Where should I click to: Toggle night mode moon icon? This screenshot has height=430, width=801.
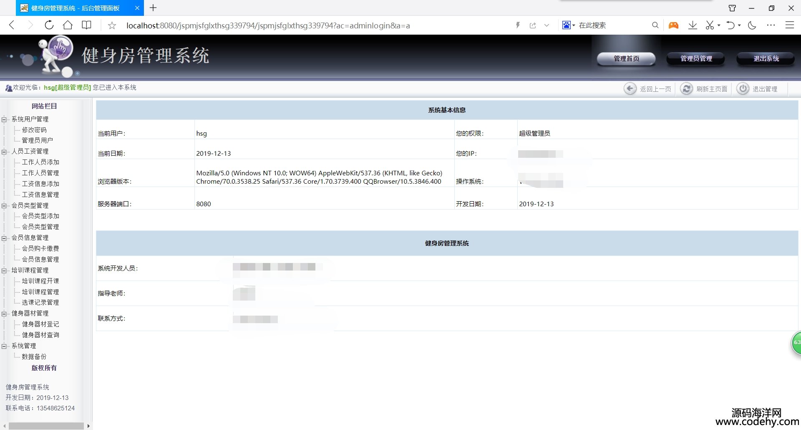point(752,25)
